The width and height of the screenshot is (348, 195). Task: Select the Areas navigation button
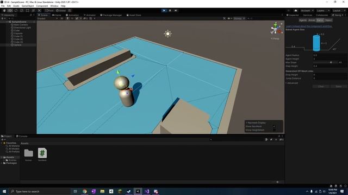coord(312,20)
